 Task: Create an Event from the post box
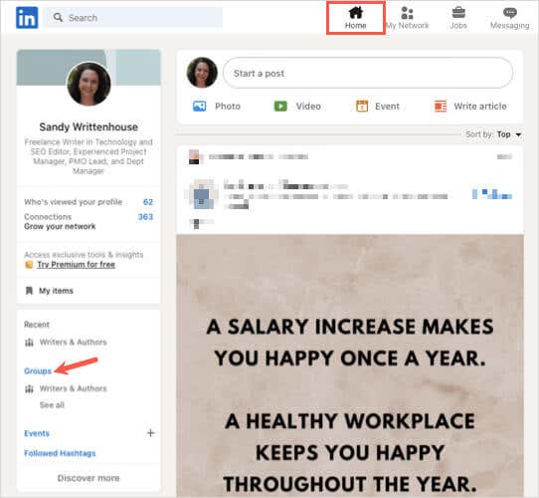[378, 107]
